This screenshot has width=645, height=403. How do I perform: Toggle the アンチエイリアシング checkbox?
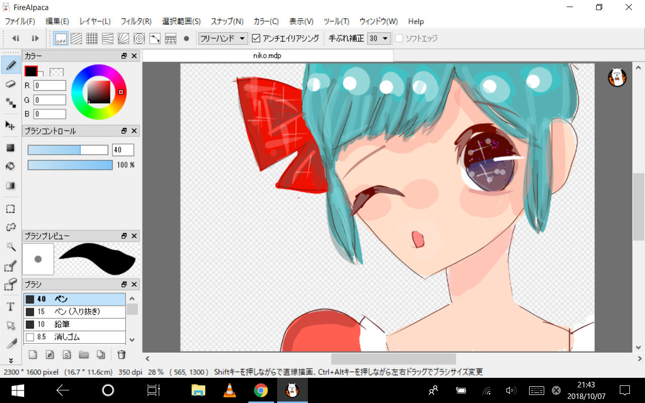coord(256,38)
